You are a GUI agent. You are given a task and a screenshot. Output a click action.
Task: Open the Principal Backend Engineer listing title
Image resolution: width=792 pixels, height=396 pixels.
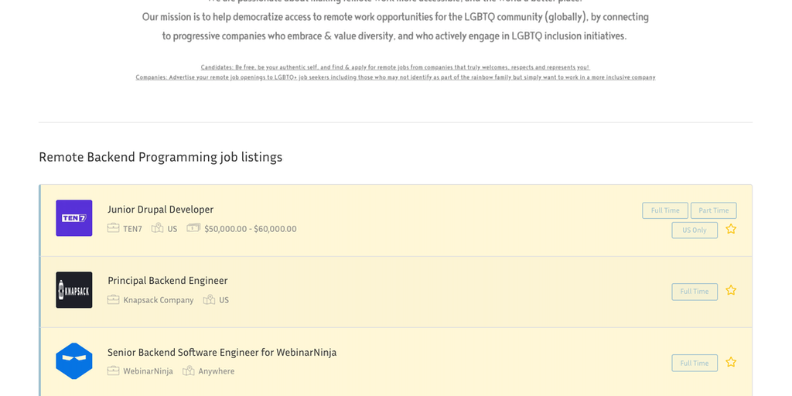point(167,281)
